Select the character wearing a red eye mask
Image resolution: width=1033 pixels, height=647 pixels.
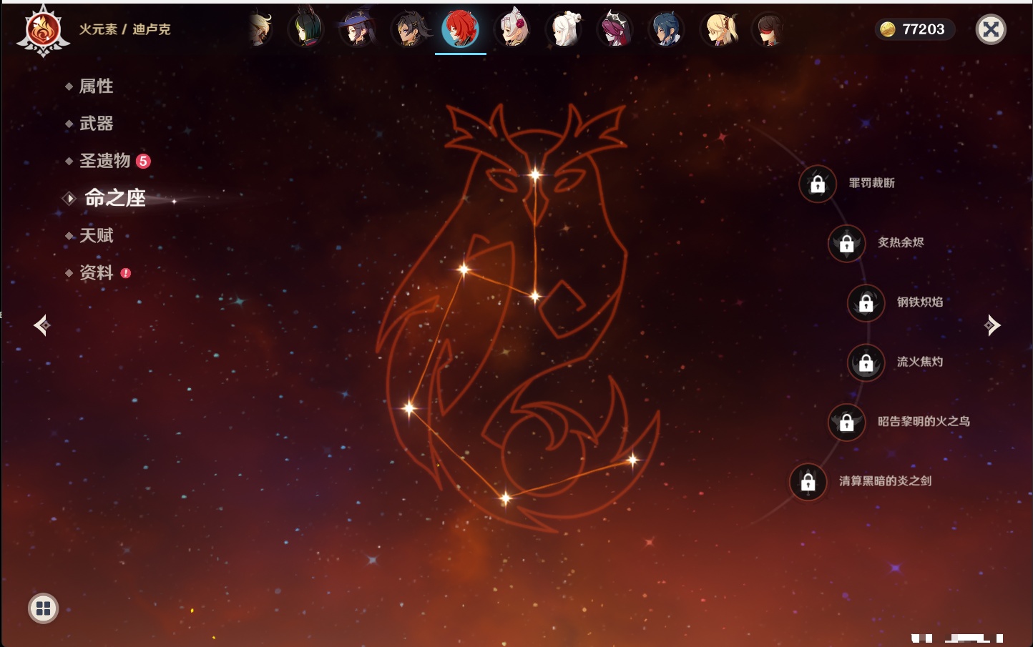769,30
